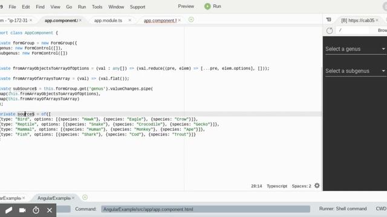Open the File menu

point(12,7)
